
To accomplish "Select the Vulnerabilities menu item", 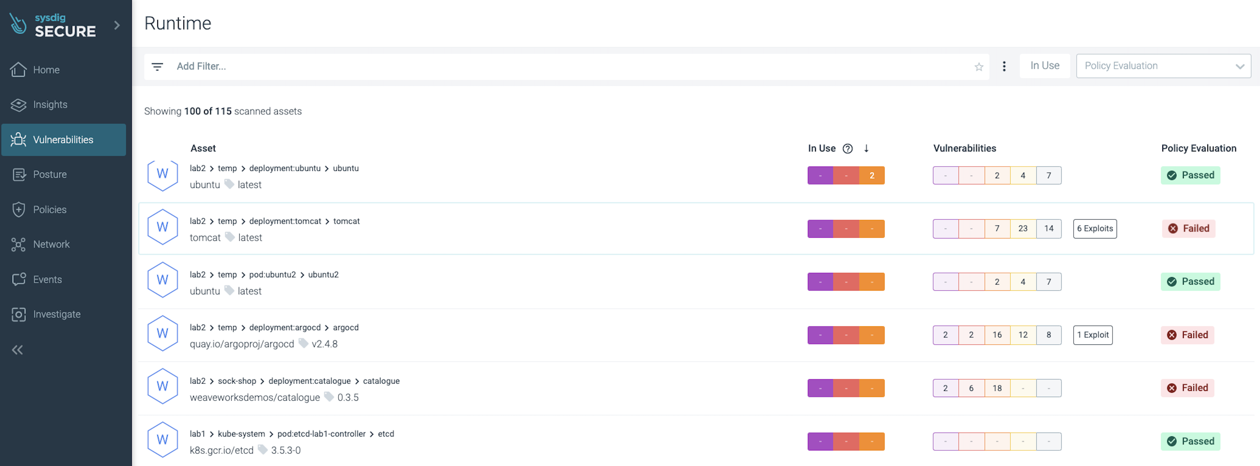I will pos(62,140).
